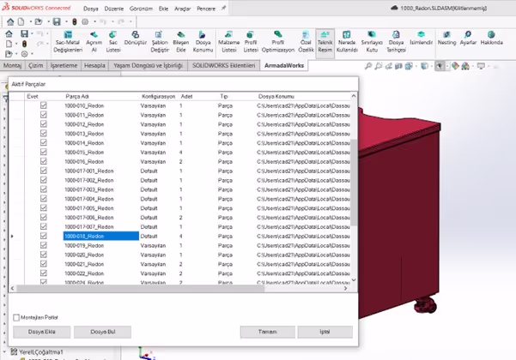Click the zoom to fit magnifier icon
516x360 pixels.
tap(368, 66)
